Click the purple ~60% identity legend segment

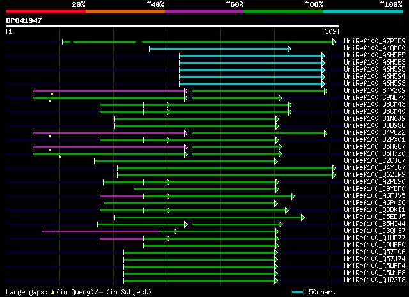pyautogui.click(x=204, y=11)
